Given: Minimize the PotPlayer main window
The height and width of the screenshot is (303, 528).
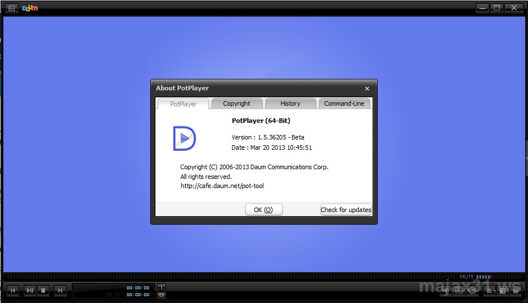Looking at the screenshot, I should coord(482,8).
